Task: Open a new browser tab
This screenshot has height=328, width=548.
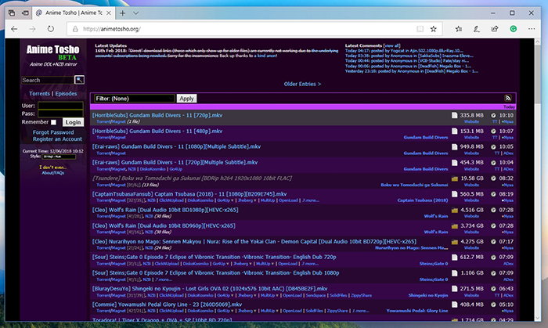Action: point(122,13)
